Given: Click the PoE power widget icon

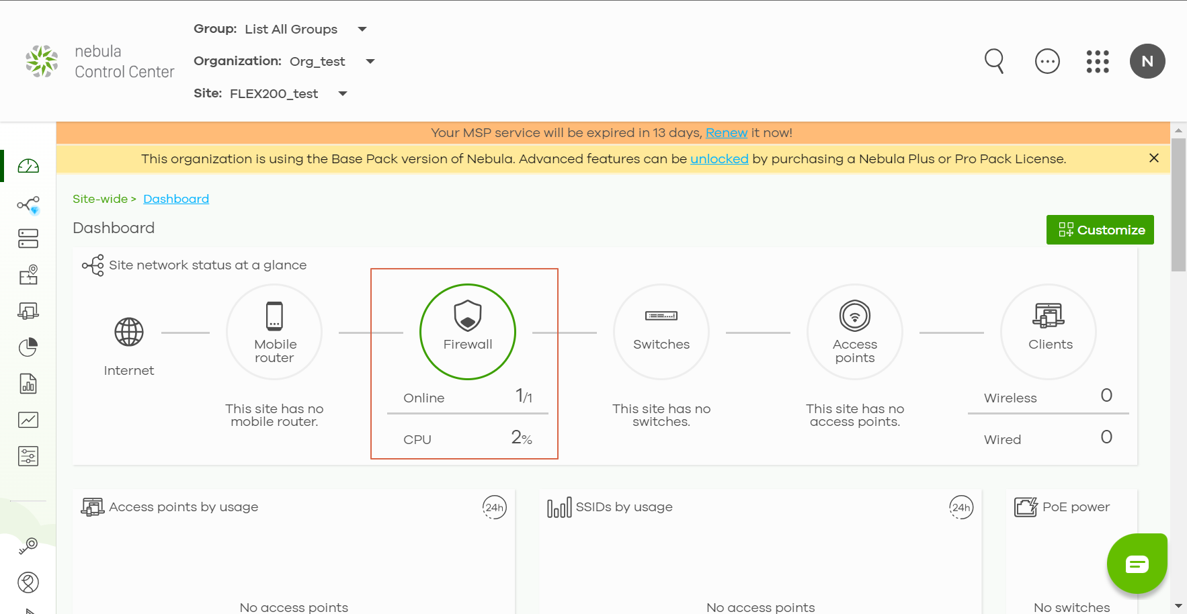Looking at the screenshot, I should tap(1026, 507).
